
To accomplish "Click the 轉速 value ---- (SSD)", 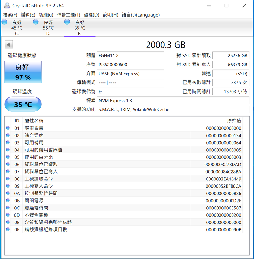I will pos(231,74).
